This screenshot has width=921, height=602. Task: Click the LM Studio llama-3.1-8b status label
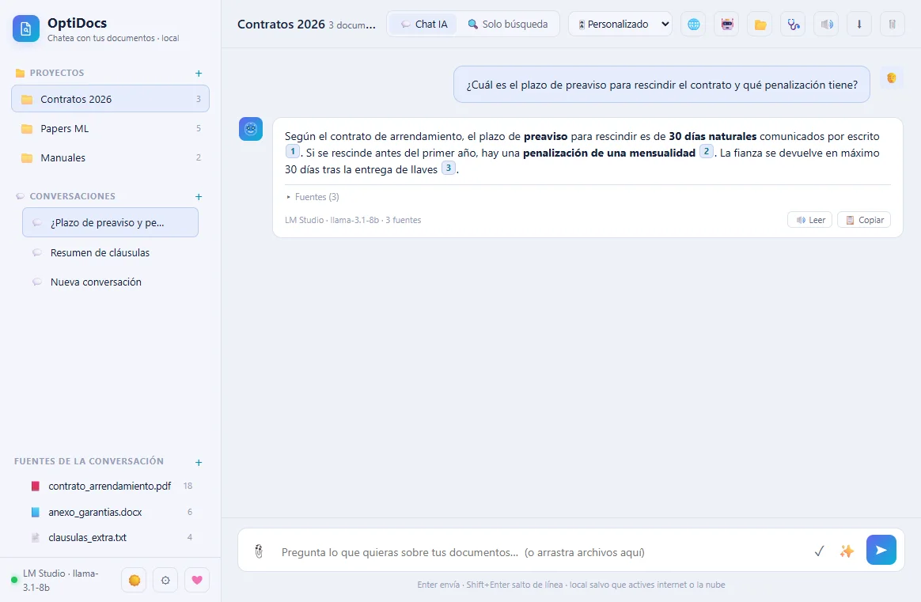60,581
